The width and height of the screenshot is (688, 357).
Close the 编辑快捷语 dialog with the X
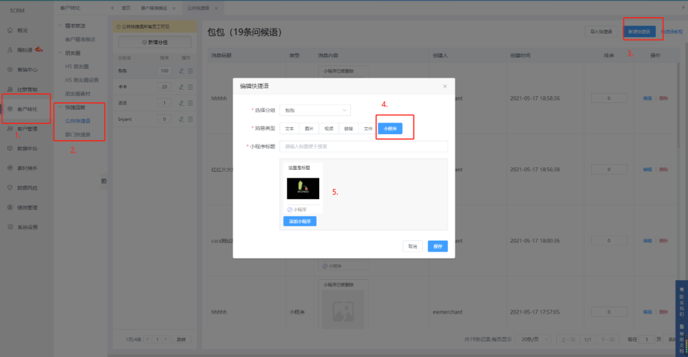(x=445, y=86)
